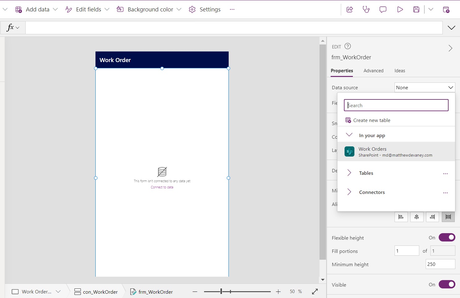Turn off the Flexible height toggle

point(447,237)
